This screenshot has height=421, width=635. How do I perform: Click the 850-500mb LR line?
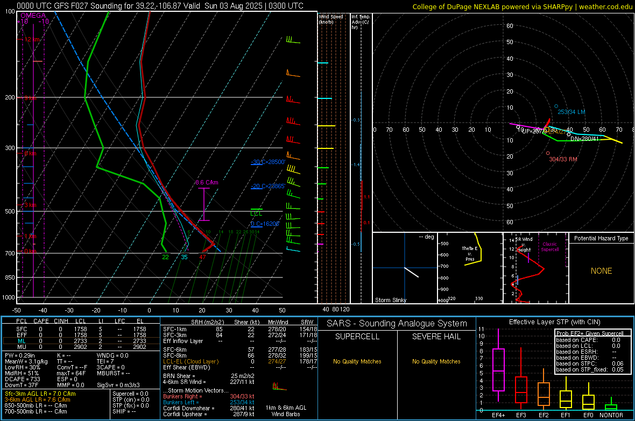[x=36, y=405]
